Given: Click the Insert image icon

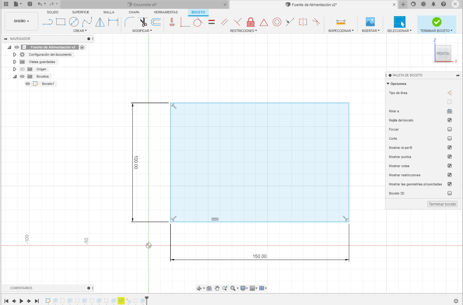Looking at the screenshot, I should 370,22.
